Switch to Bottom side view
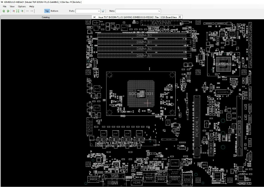The width and height of the screenshot is (264, 187). (x=54, y=11)
